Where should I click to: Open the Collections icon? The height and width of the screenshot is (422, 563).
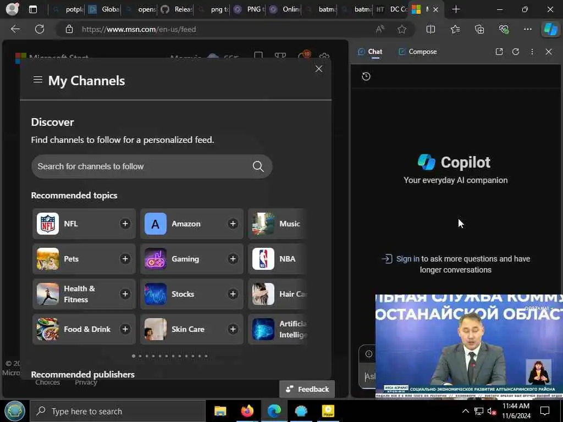pos(479,30)
